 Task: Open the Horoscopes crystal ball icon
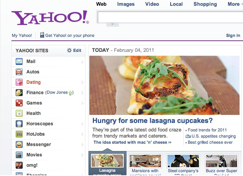click(19, 124)
